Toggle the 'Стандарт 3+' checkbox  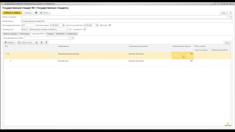coord(85,29)
